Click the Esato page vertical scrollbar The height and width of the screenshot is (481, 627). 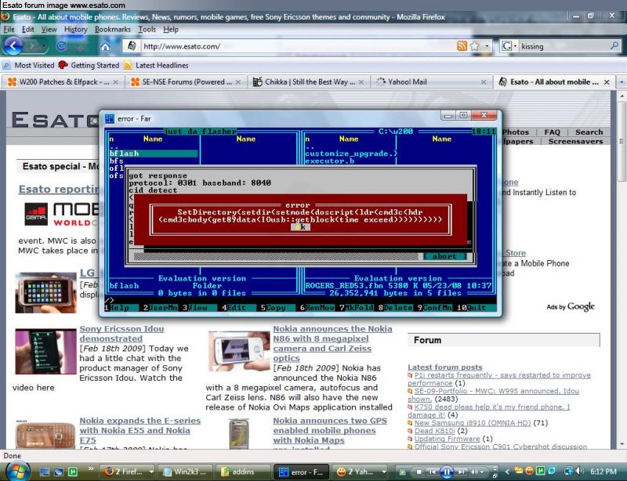(622, 269)
